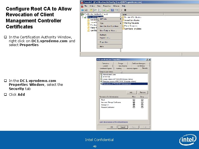Click the Up One Level toolbar icon
This screenshot has width=199, height=149.
coord(91,10)
